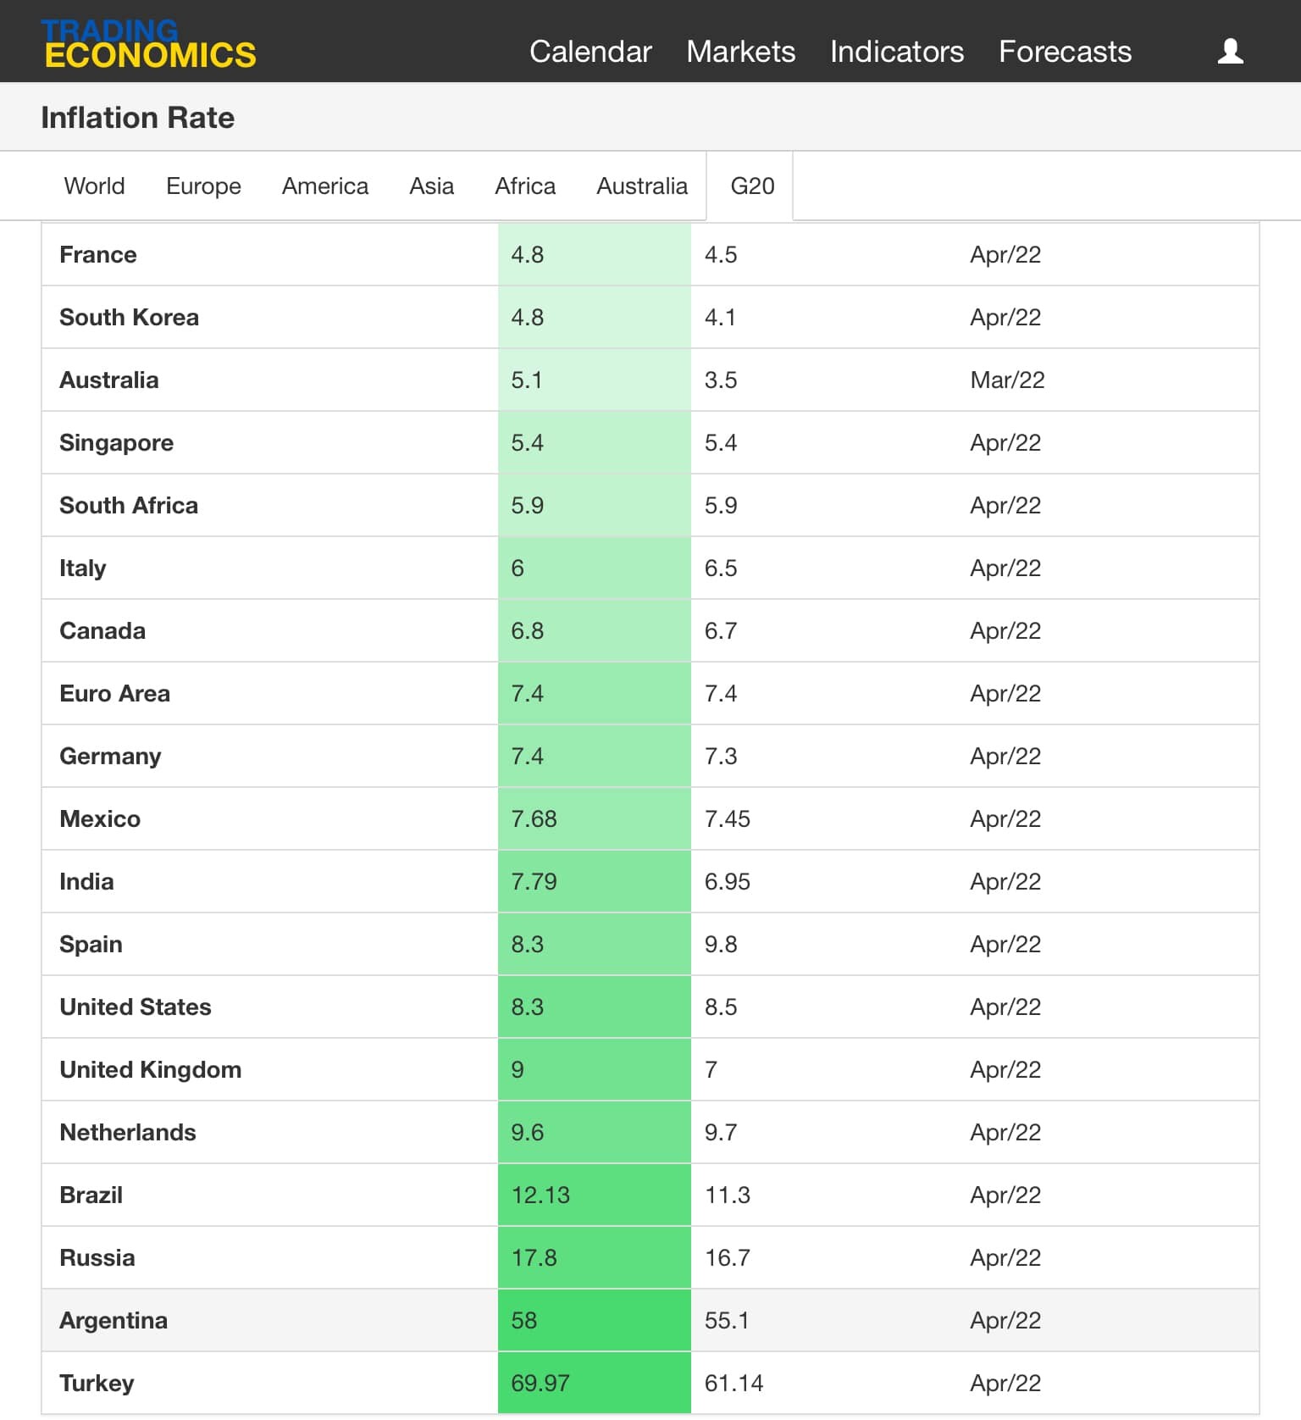The image size is (1301, 1420).
Task: Open the Turkey country link
Action: click(x=97, y=1383)
